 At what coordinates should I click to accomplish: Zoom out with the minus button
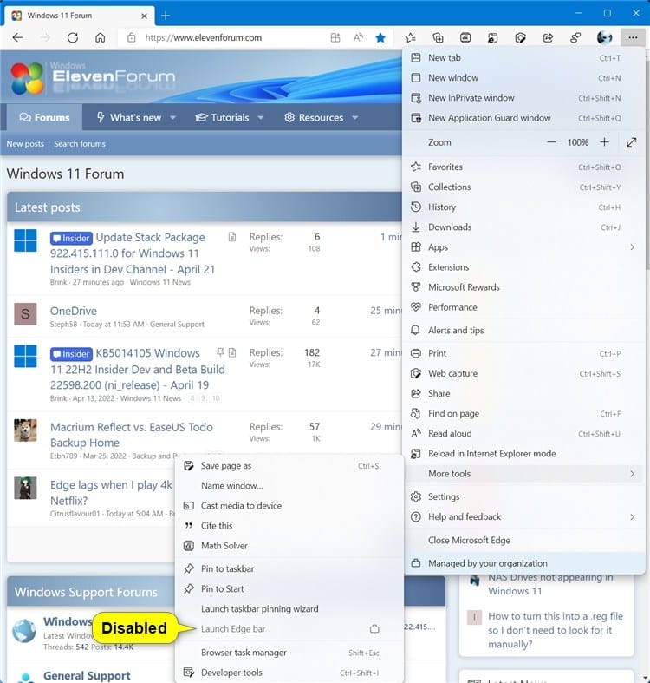[551, 142]
